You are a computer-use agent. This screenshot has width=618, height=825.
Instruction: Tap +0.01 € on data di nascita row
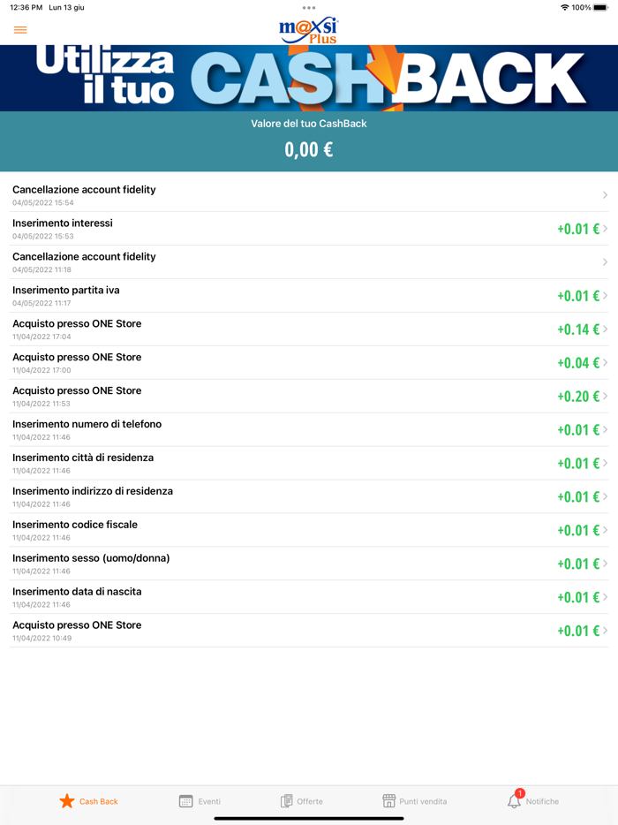[x=578, y=597]
